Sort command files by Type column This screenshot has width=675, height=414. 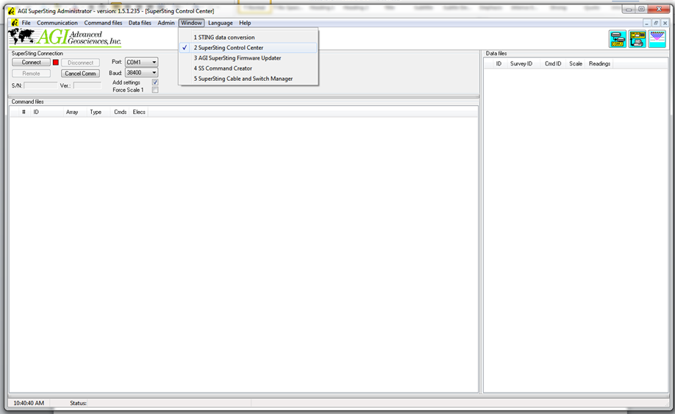pyautogui.click(x=98, y=112)
